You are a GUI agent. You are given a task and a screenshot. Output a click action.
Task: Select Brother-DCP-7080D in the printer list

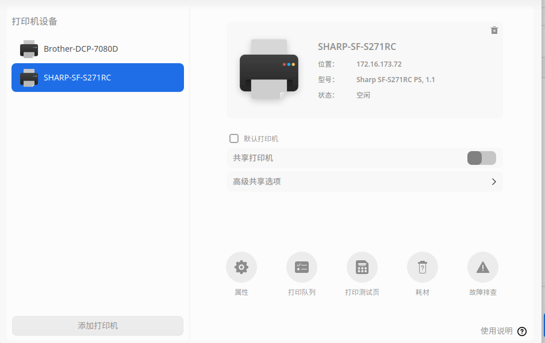pos(98,49)
